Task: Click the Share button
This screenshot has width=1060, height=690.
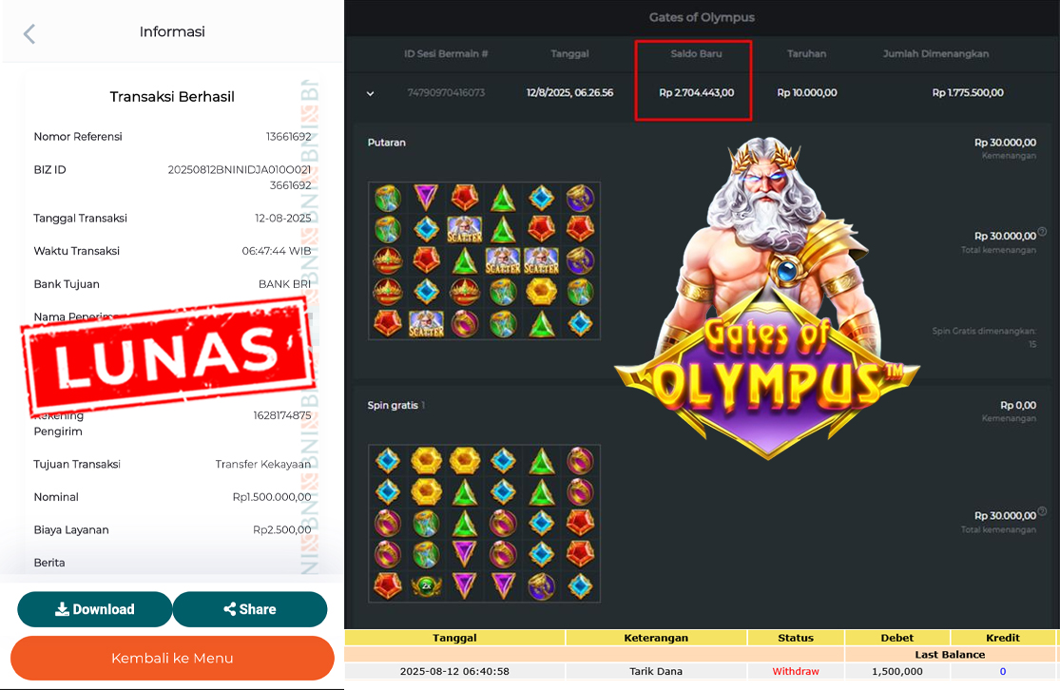Action: (250, 609)
